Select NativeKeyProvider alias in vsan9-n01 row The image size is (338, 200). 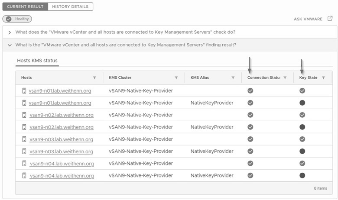coord(212,103)
